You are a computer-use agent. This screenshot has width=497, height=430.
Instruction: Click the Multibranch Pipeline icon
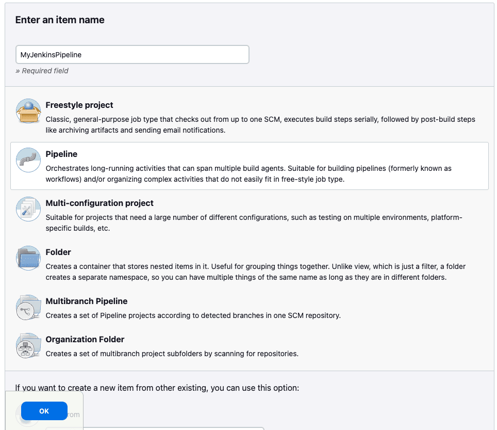pos(28,307)
